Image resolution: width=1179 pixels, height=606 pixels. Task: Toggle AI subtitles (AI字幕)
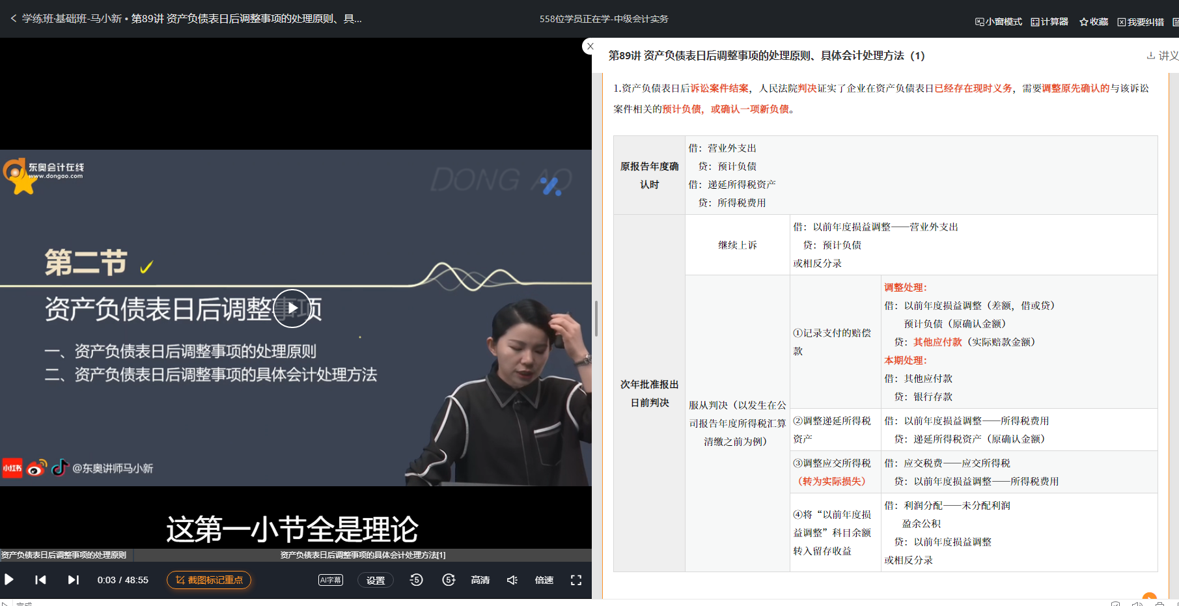click(x=330, y=579)
